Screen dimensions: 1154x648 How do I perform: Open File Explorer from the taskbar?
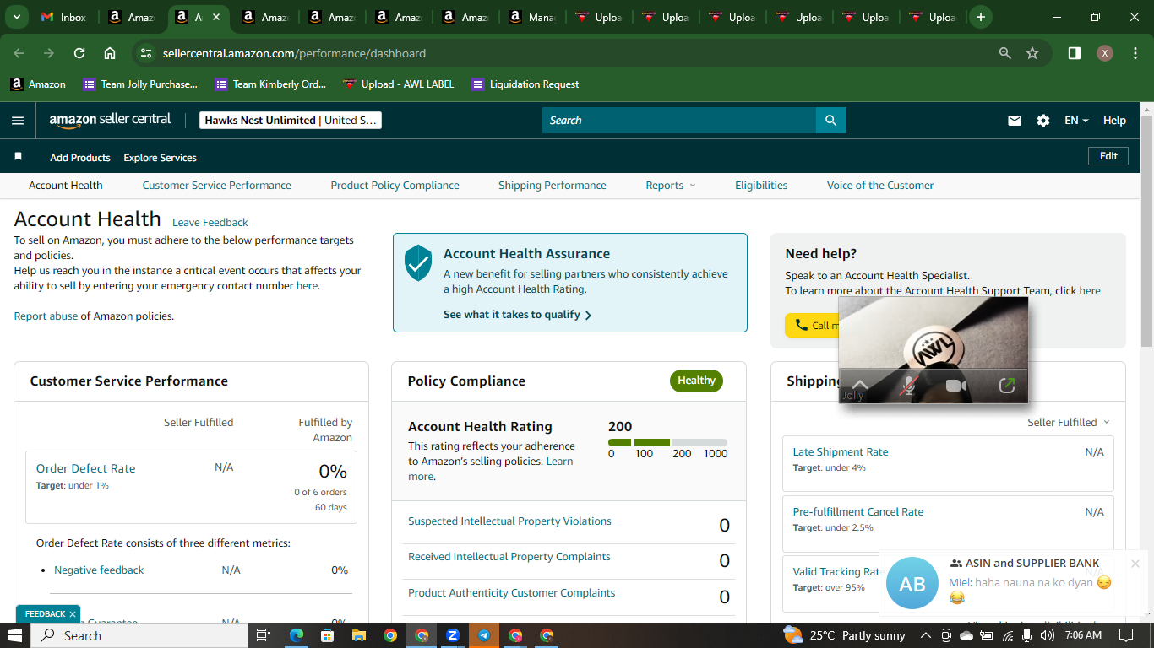[x=358, y=635]
